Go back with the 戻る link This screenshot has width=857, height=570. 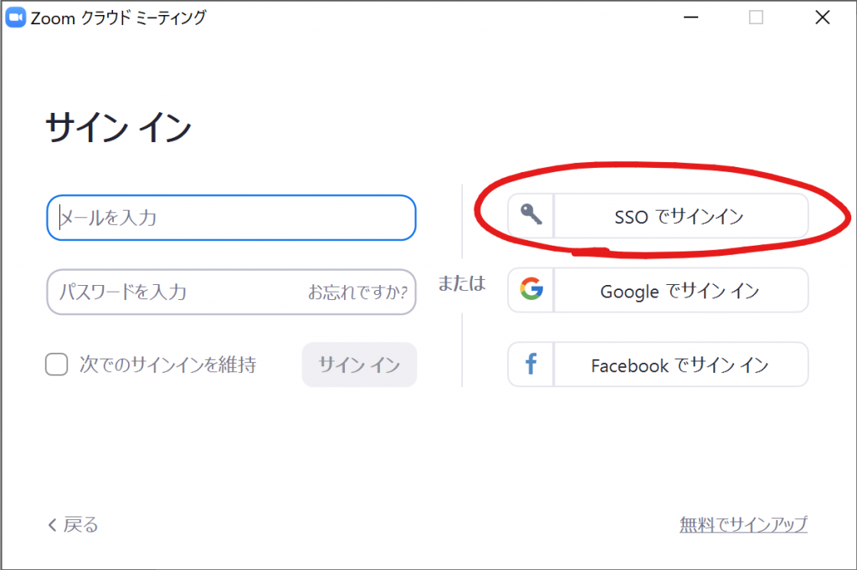pos(74,525)
